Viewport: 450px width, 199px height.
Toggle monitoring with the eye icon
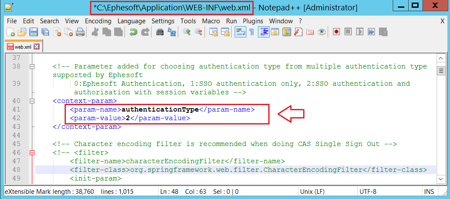click(x=321, y=31)
